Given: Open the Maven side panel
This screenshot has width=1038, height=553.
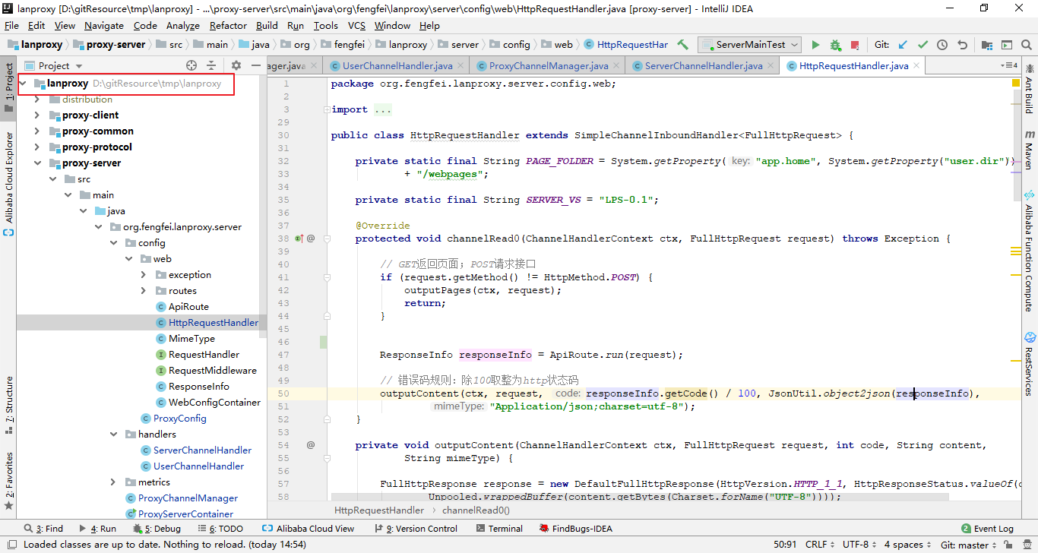Looking at the screenshot, I should click(1030, 149).
